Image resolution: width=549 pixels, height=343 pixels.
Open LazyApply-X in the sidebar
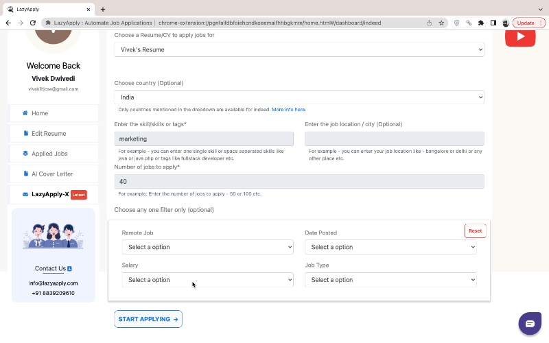pos(54,194)
